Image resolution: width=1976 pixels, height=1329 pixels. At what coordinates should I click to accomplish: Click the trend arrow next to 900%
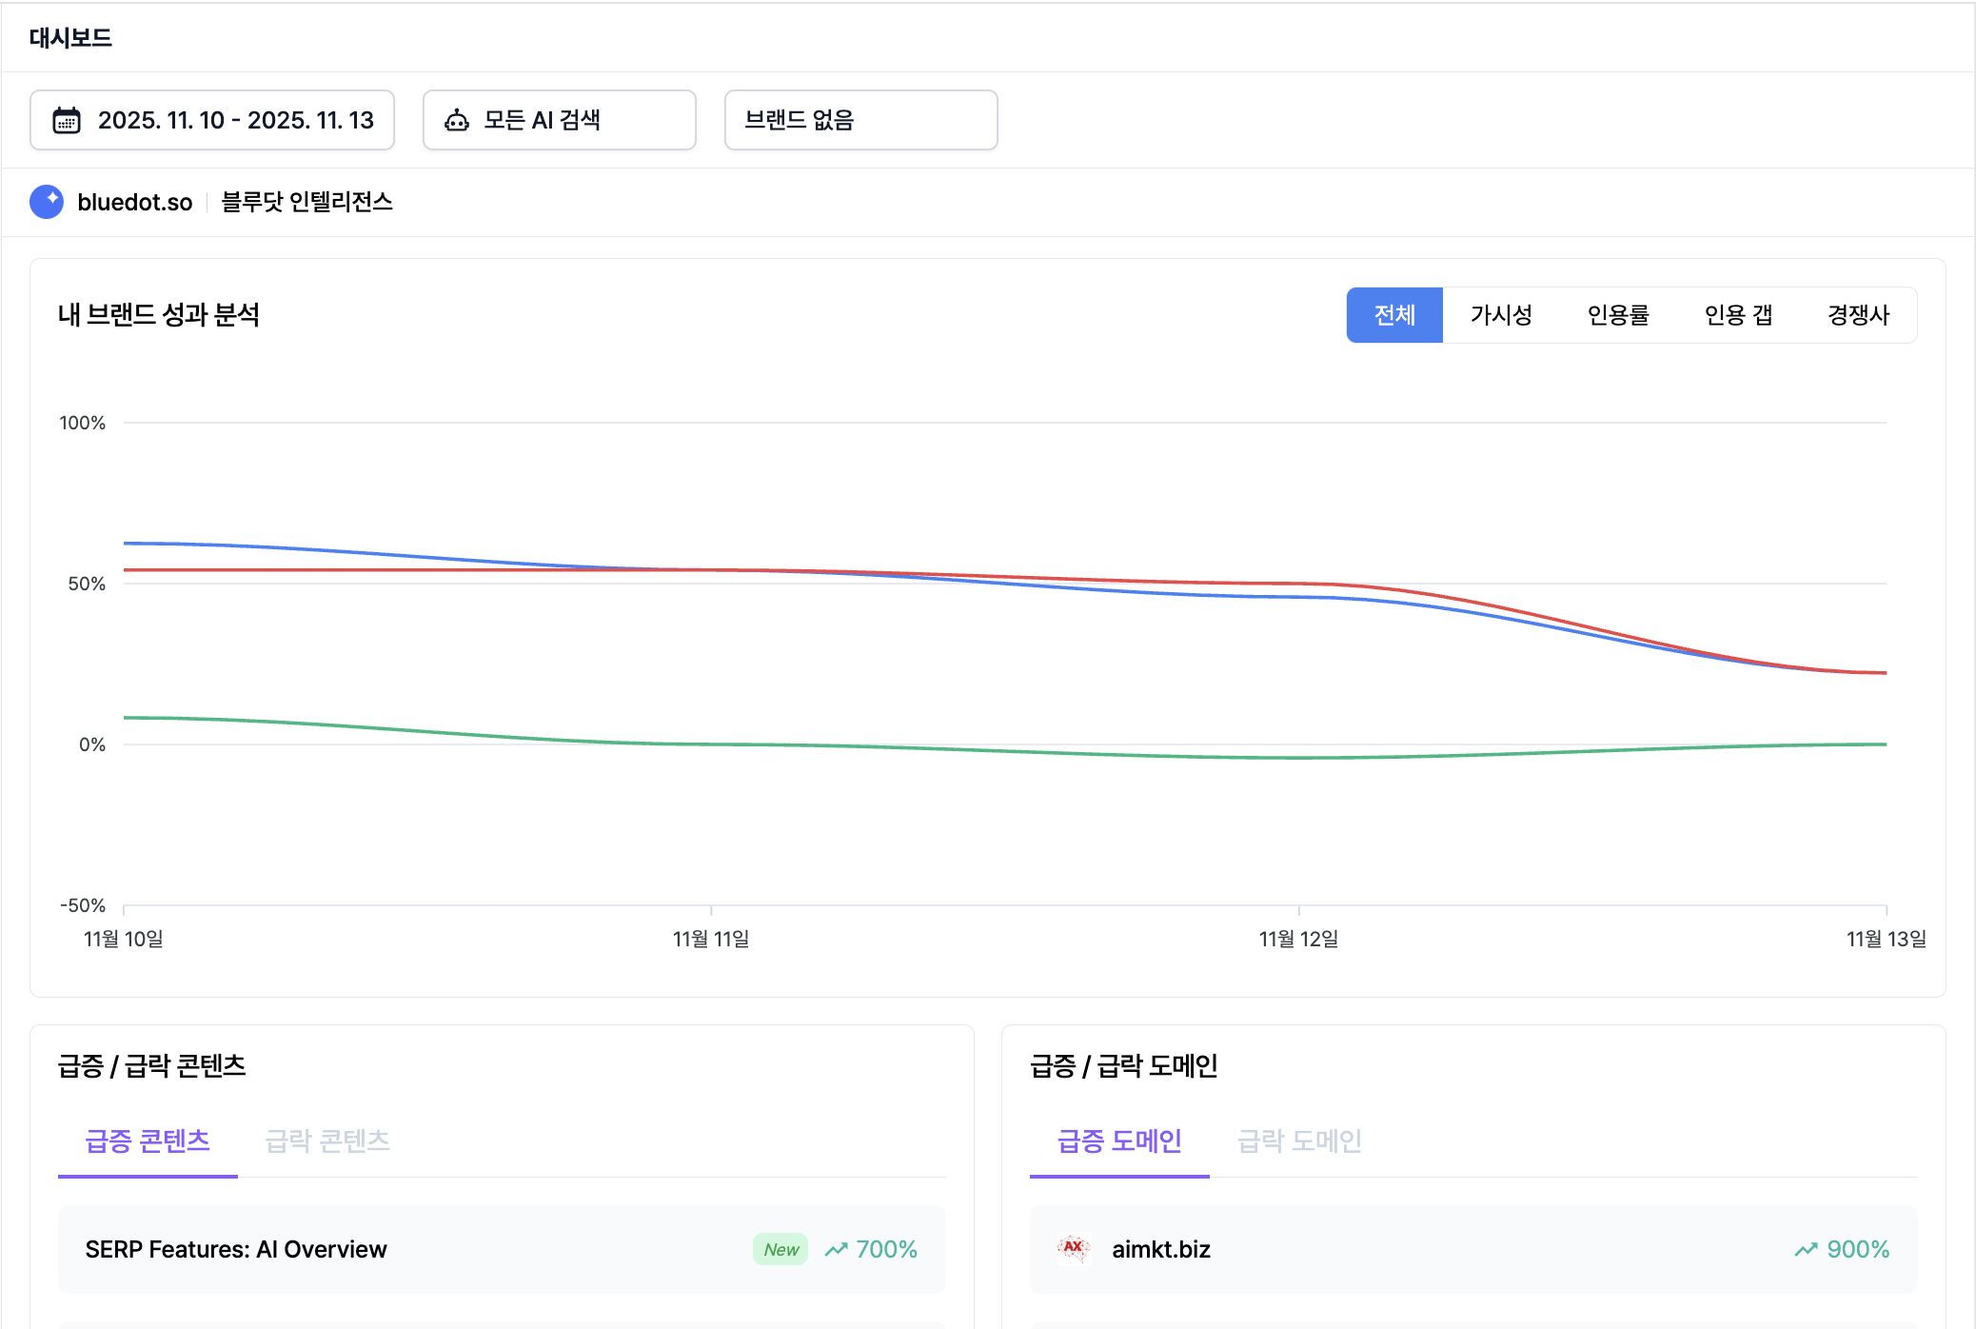1806,1249
